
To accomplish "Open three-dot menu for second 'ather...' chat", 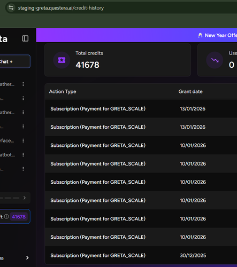I will [x=23, y=112].
